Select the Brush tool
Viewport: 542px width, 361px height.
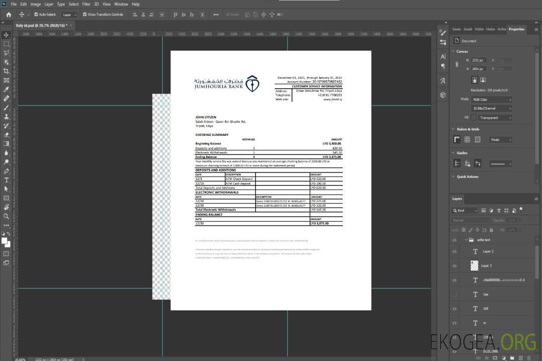coord(7,107)
